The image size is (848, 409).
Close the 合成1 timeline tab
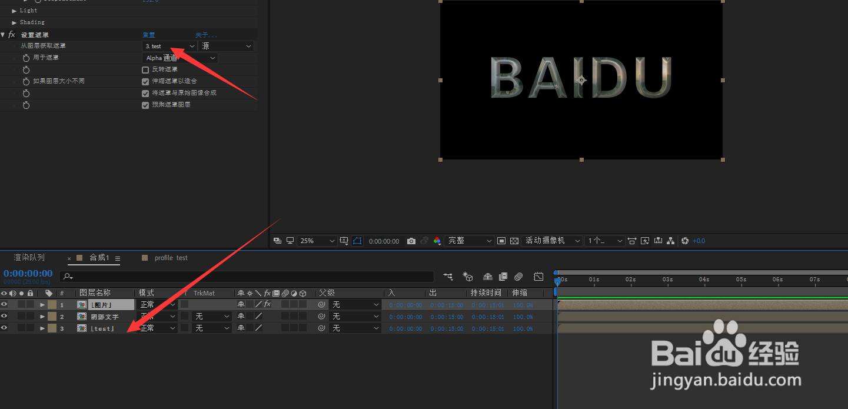pyautogui.click(x=69, y=258)
